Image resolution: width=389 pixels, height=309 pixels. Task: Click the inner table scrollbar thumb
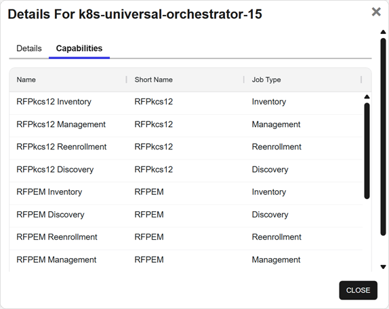tap(367, 151)
